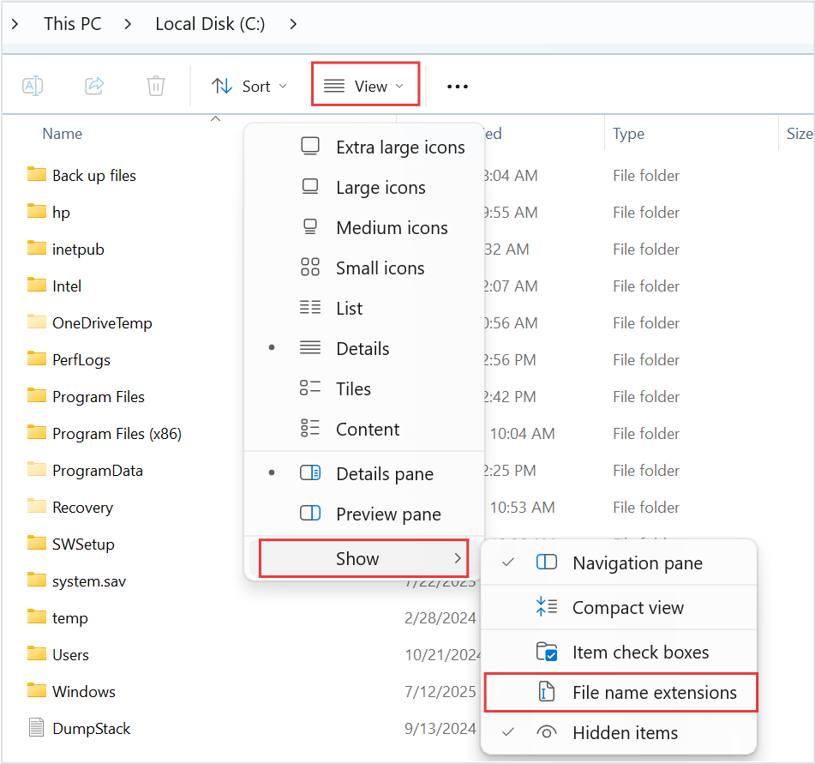The image size is (815, 764).
Task: Toggle the Compact view option
Action: point(627,607)
